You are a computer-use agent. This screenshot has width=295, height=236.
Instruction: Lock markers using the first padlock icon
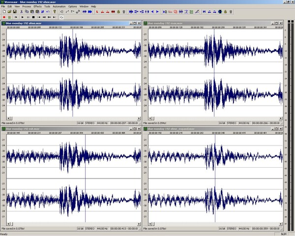pyautogui.click(x=118, y=12)
